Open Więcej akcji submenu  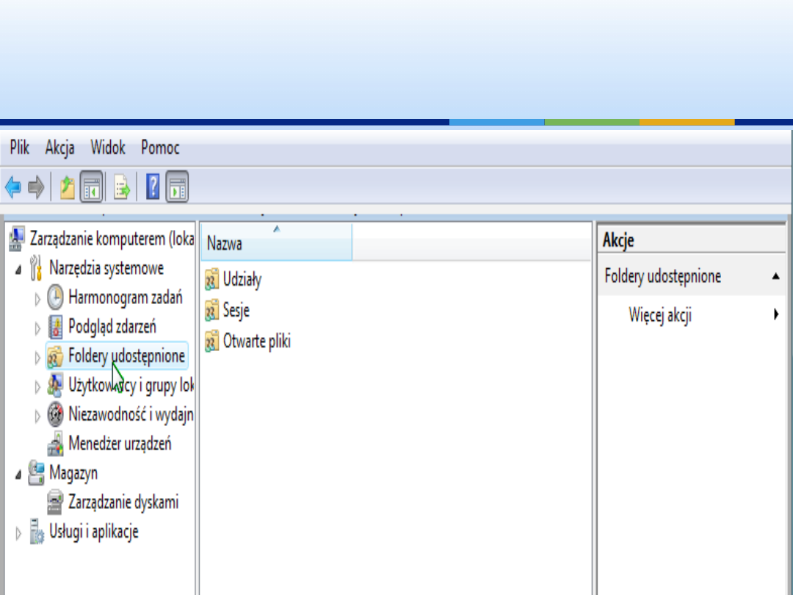click(x=660, y=316)
